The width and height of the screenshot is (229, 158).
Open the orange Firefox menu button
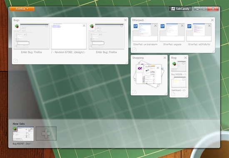click(x=22, y=9)
